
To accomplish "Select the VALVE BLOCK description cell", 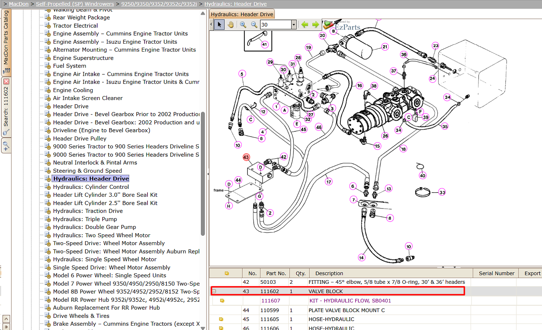I will tap(326, 291).
